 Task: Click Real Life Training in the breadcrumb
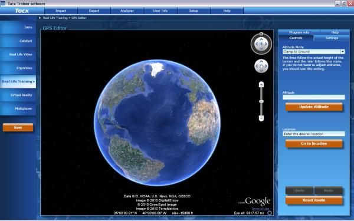pos(55,18)
